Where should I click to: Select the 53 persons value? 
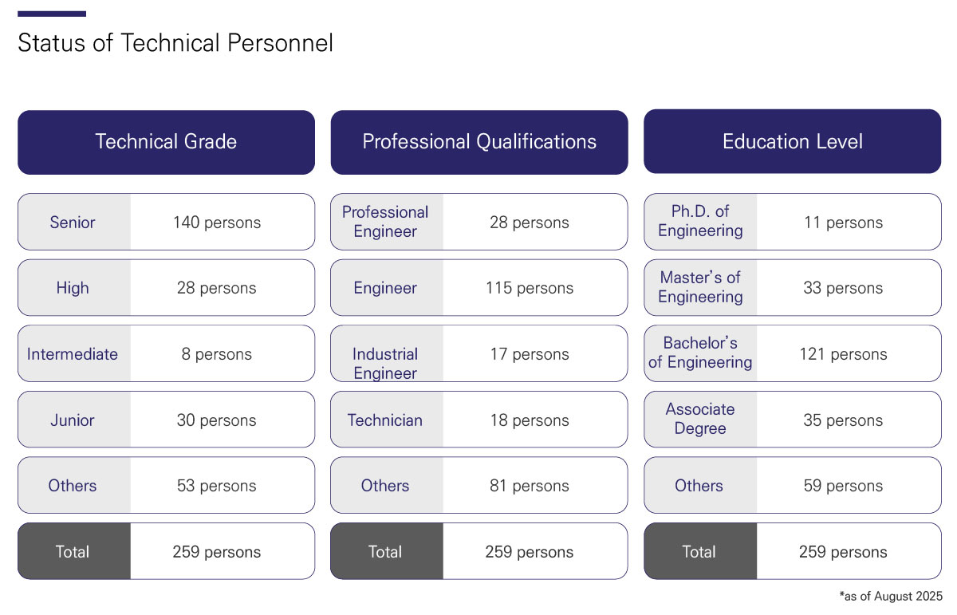pyautogui.click(x=217, y=486)
